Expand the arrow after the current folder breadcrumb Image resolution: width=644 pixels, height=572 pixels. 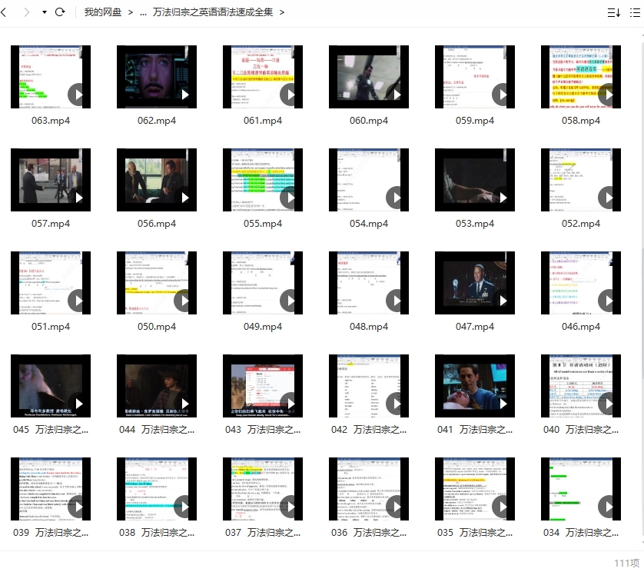click(282, 12)
